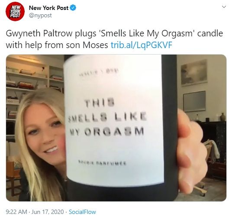
Task: Click 'with help from son Moses' text
Action: pyautogui.click(x=57, y=45)
